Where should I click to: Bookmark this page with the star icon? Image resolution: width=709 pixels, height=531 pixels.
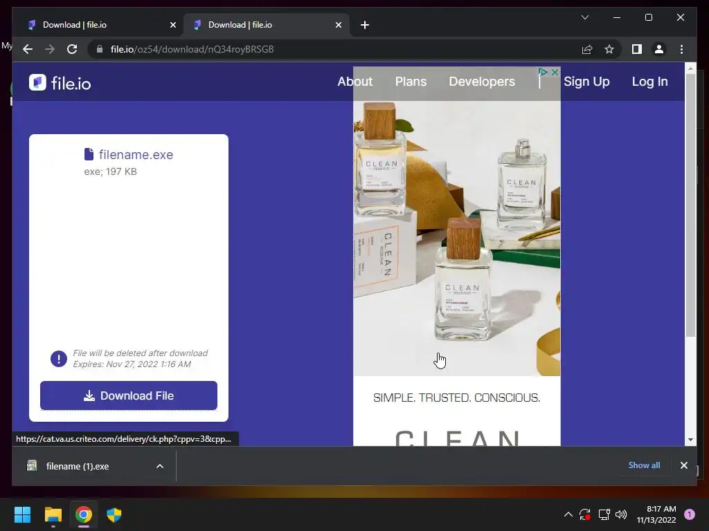(609, 49)
